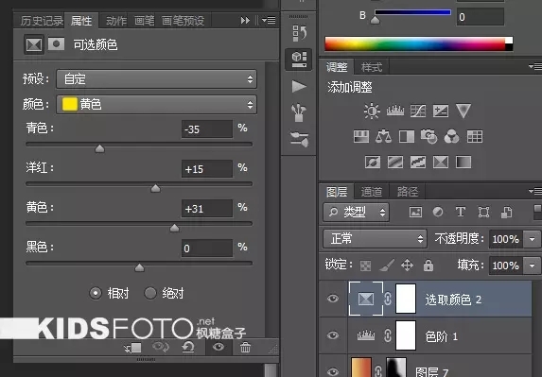
Task: View previous state of adjustment
Action: coord(161,347)
